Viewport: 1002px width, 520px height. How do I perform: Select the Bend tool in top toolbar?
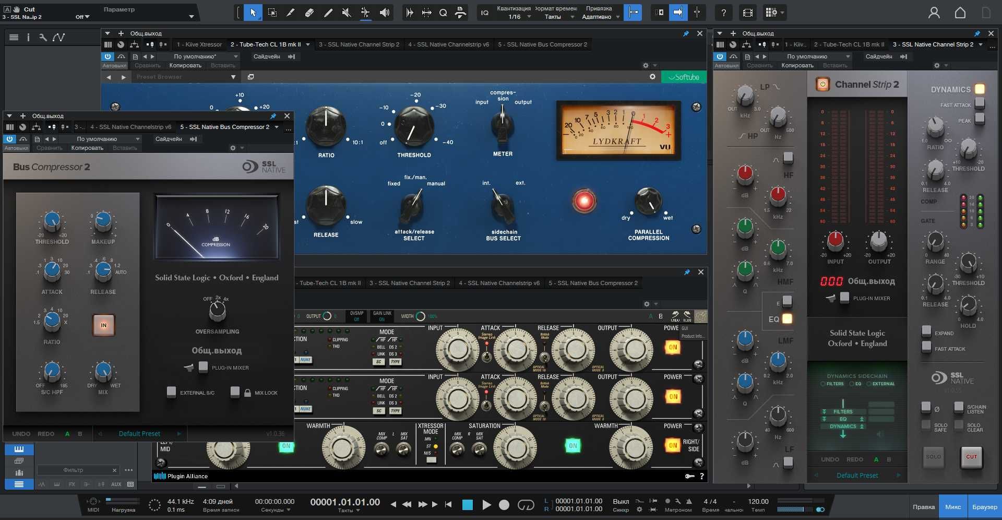pos(365,13)
